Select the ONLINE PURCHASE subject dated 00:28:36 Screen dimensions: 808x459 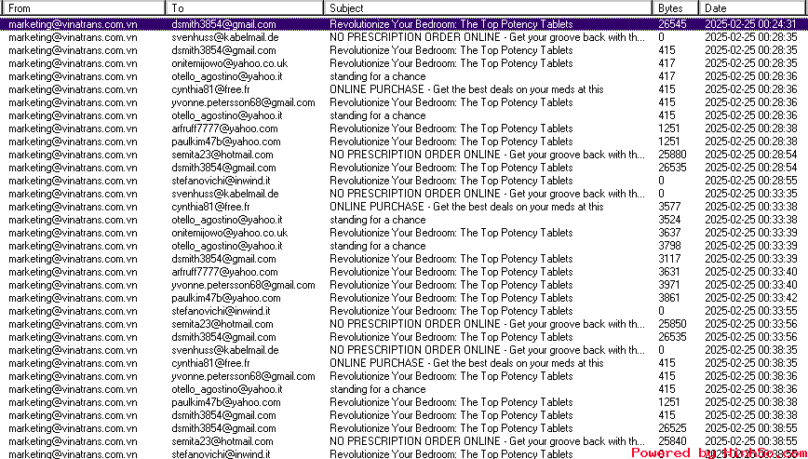pos(466,89)
